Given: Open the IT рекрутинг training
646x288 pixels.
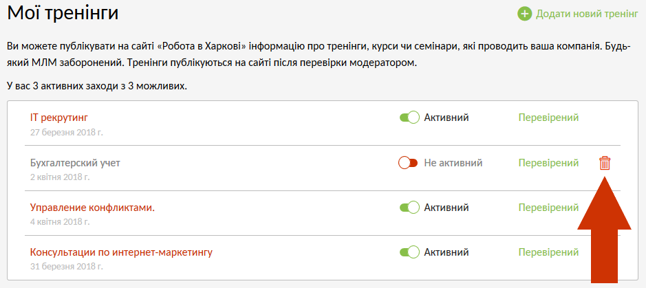Looking at the screenshot, I should coord(59,118).
